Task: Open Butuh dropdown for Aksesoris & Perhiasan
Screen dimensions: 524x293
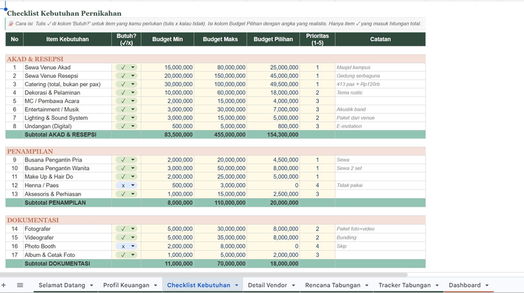Action: (133, 194)
